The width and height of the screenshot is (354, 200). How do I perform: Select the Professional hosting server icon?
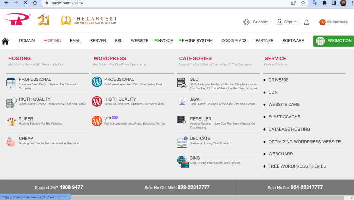pos(11,83)
